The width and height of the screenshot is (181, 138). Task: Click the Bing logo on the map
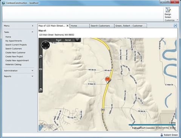point(46,126)
